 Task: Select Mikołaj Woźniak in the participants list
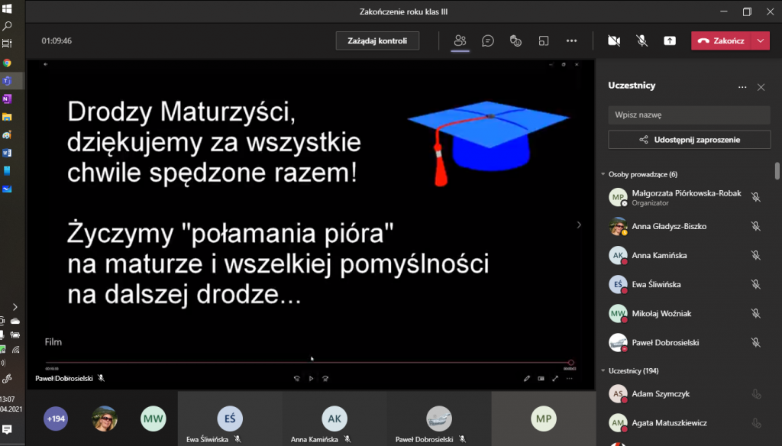coord(661,313)
